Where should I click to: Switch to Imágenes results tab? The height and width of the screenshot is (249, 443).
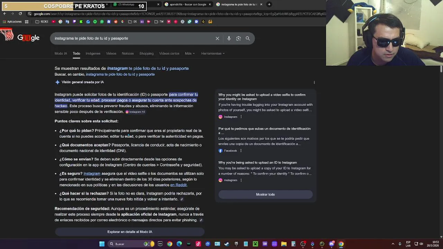coord(93,54)
